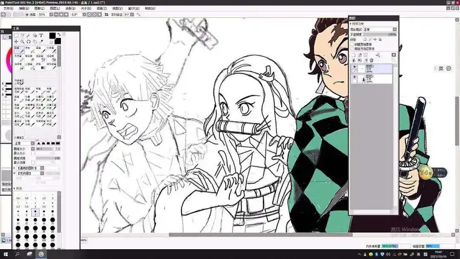Open the brush mode 正常 dropdown
This screenshot has width=460, height=259.
(x=24, y=143)
